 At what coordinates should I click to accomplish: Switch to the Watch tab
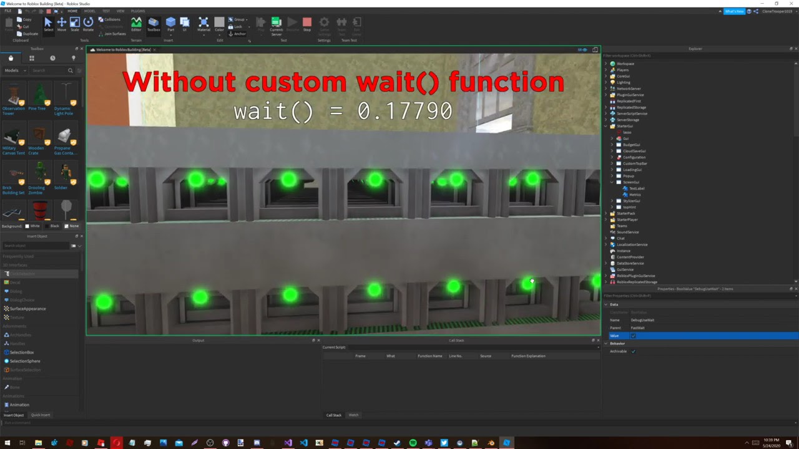[x=353, y=415]
